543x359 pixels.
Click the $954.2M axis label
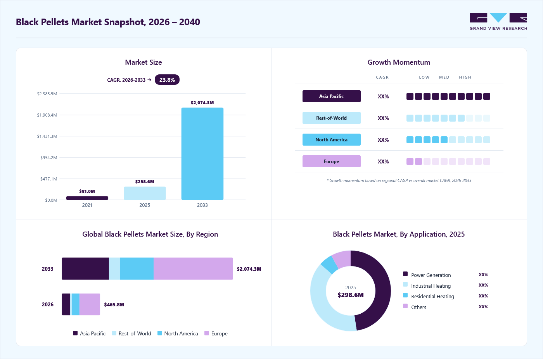tap(48, 158)
